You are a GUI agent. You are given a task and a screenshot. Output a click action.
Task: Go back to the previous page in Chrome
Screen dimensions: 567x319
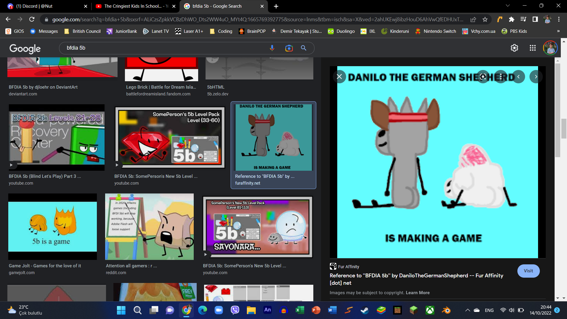coord(8,19)
